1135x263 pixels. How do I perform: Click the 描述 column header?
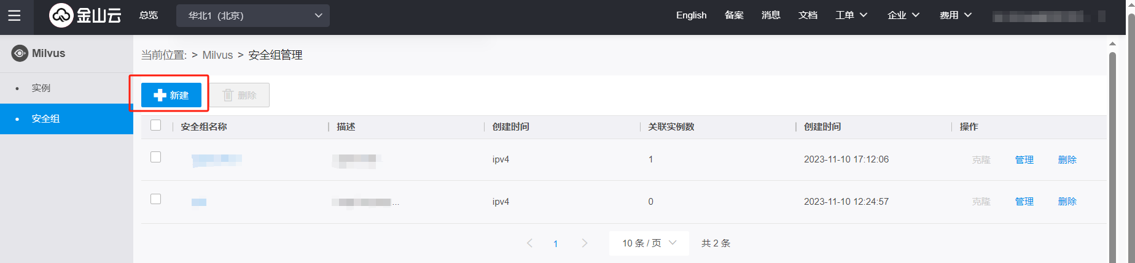346,127
